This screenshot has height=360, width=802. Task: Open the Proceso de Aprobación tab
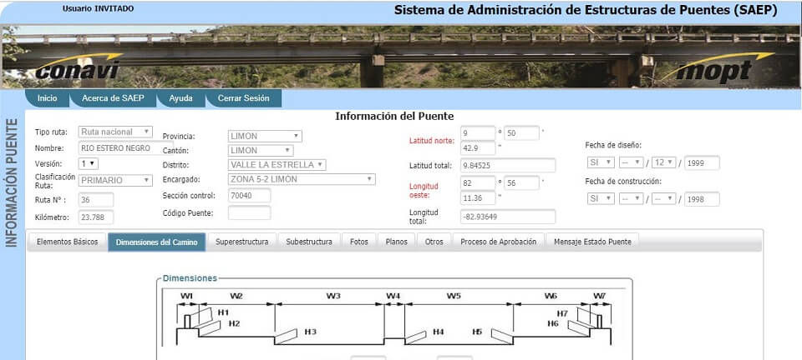click(498, 242)
